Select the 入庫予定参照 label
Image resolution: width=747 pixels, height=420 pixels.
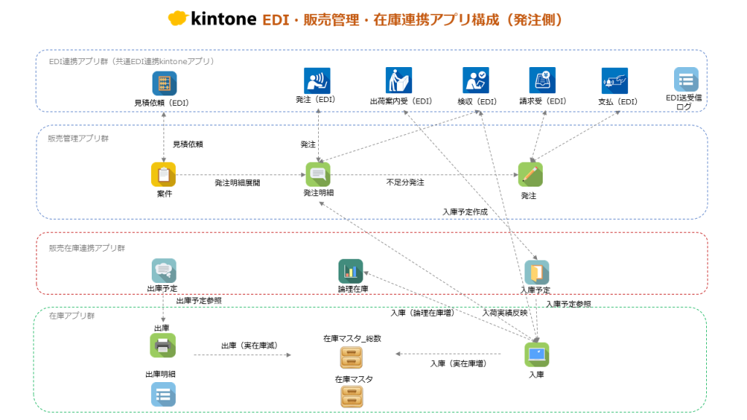pos(568,304)
